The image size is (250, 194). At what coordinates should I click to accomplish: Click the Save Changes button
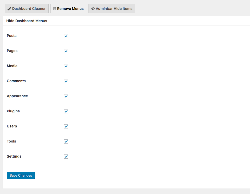point(21,175)
